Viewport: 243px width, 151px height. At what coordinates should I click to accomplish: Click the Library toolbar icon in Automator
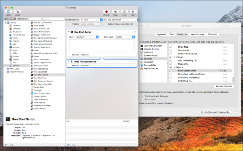[x=9, y=12]
